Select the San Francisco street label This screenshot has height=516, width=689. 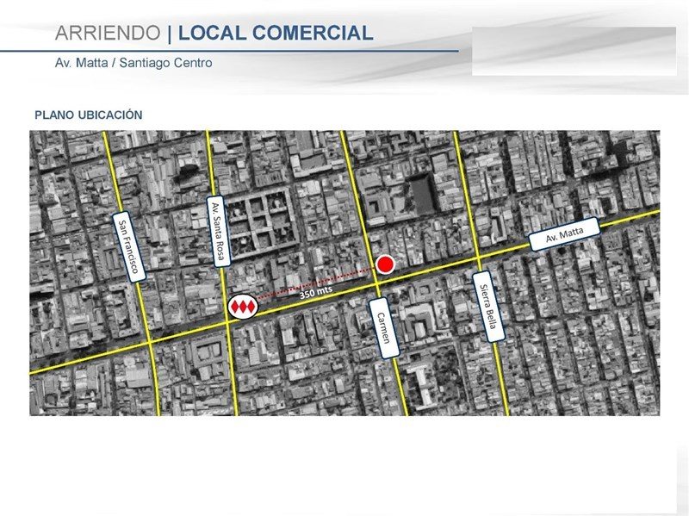point(129,248)
